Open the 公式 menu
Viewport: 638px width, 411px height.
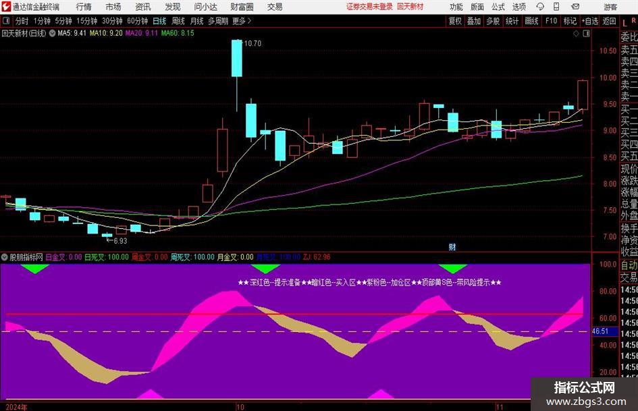click(x=498, y=7)
